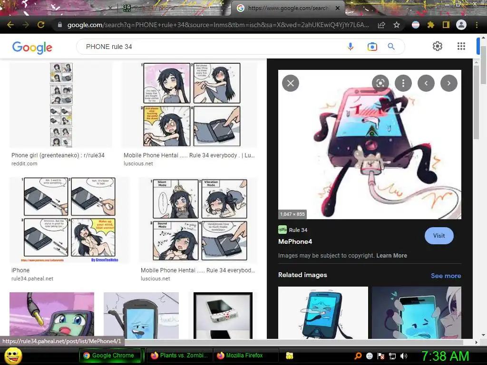Click the horizontal scrollbar right arrow

point(477,342)
